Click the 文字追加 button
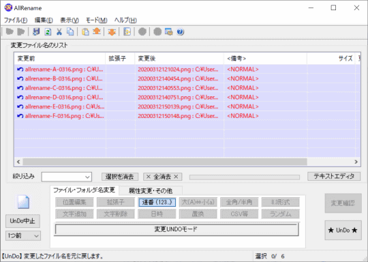This screenshot has height=262, width=368. coord(74,214)
